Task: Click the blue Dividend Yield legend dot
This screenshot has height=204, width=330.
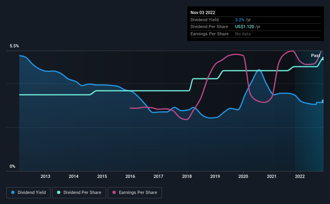Action: (13, 192)
